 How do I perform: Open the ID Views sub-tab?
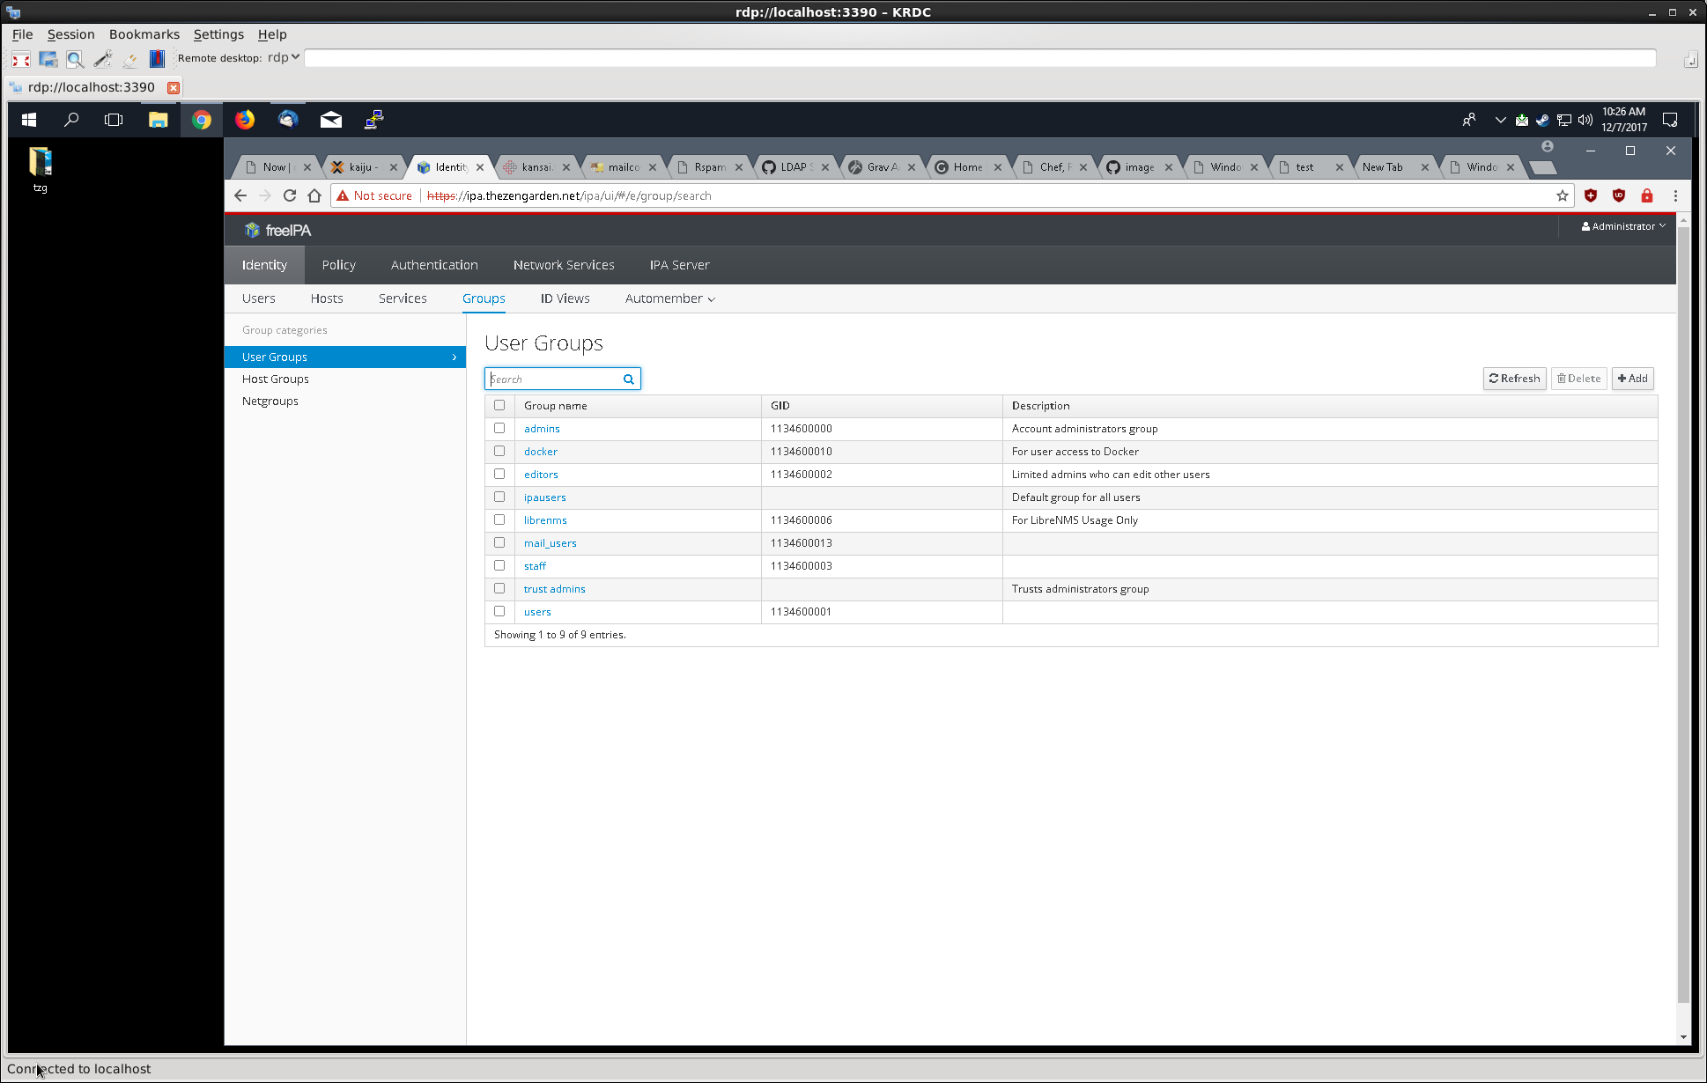pos(565,298)
